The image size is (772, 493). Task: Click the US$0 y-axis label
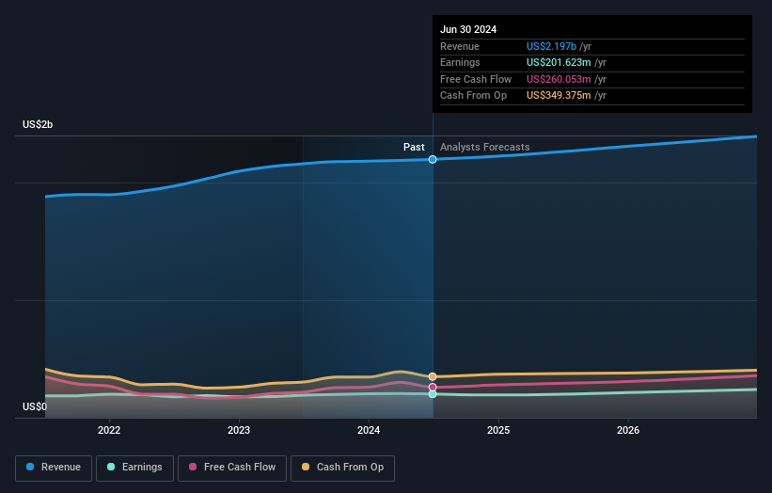coord(35,406)
